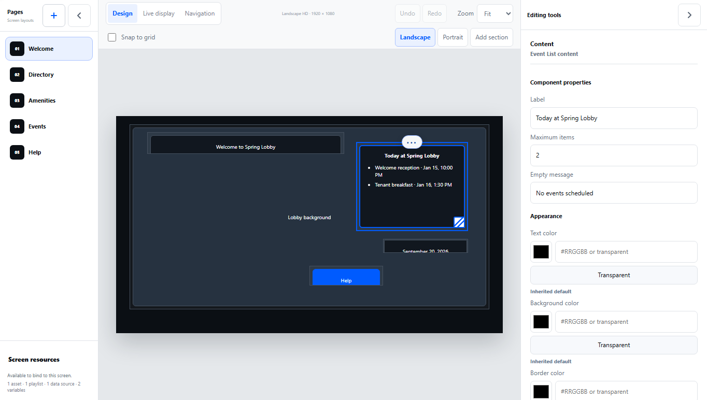Image resolution: width=707 pixels, height=400 pixels.
Task: Switch to the Navigation tab
Action: pyautogui.click(x=200, y=13)
